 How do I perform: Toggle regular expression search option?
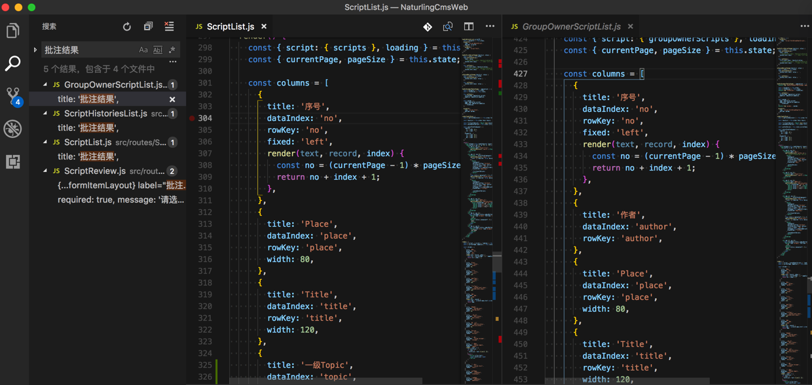(172, 50)
